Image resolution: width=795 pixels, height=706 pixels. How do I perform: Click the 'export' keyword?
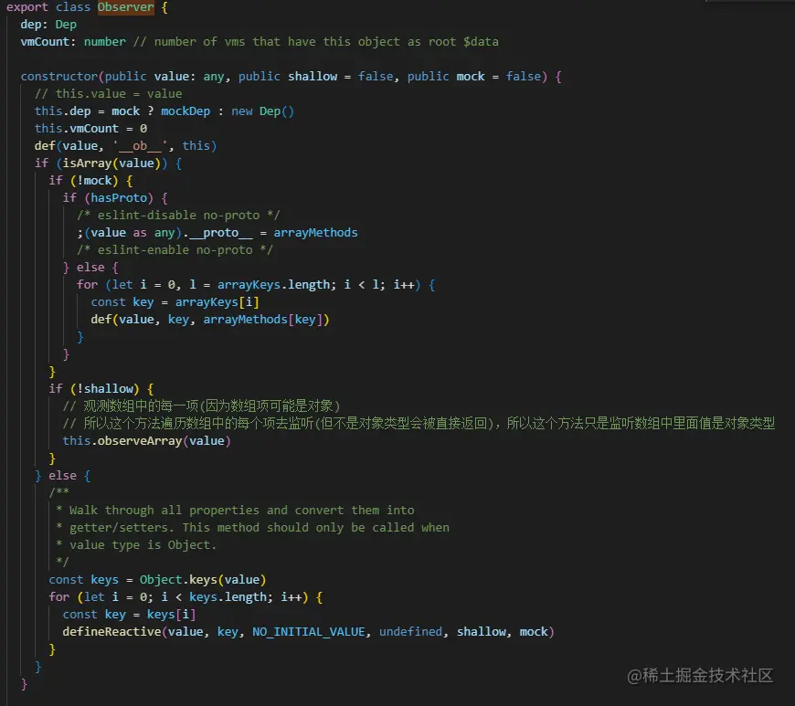pos(26,7)
